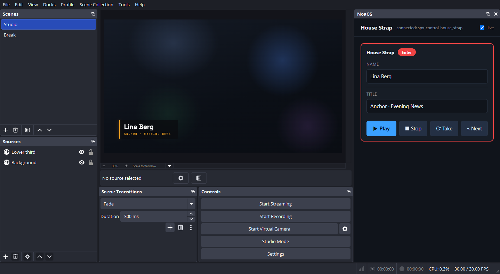Open properties gear beside "No source selected"
Image resolution: width=500 pixels, height=274 pixels.
(x=181, y=178)
